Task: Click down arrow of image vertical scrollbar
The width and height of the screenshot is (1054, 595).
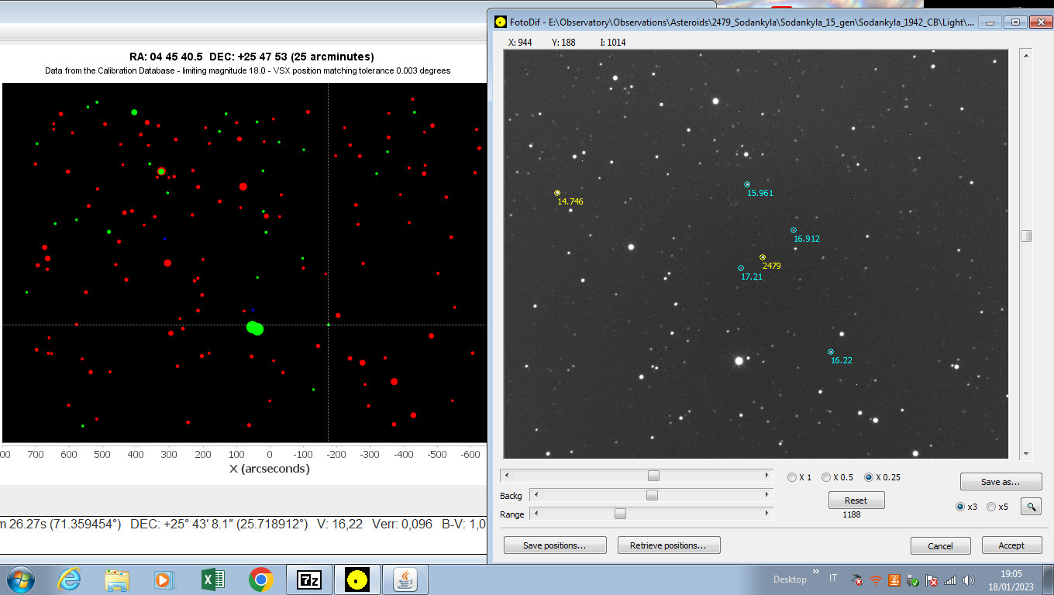Action: pos(1026,453)
